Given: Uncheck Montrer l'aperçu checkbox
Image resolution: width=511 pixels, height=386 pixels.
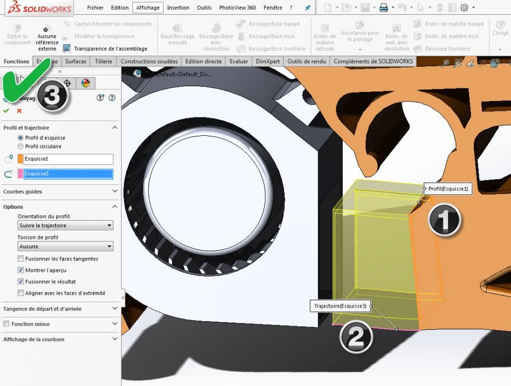Looking at the screenshot, I should pos(21,270).
